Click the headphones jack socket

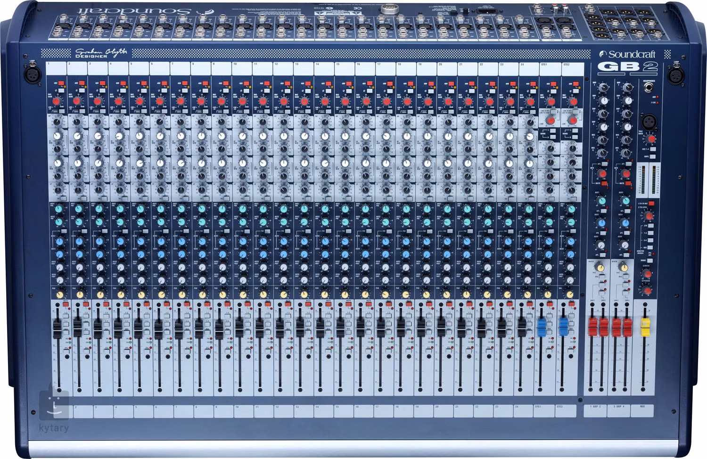tap(648, 87)
